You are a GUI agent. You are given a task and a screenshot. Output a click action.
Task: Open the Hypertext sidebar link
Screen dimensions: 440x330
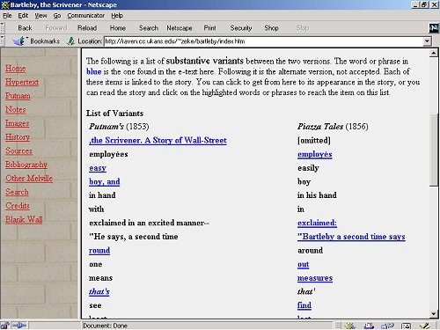click(22, 82)
